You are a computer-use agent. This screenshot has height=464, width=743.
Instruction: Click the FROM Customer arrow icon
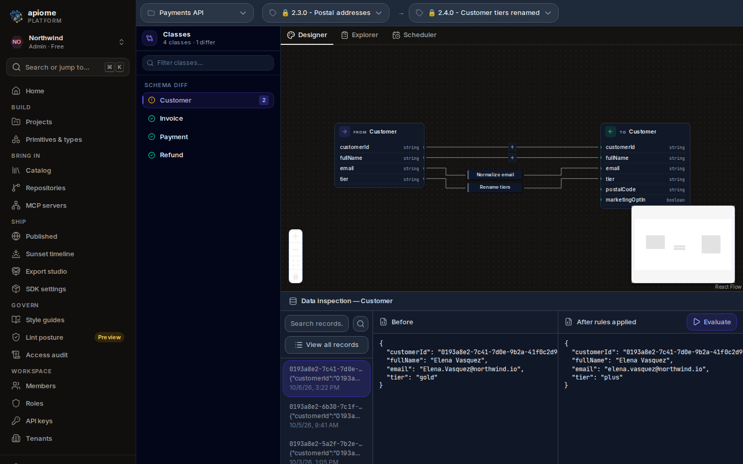pos(345,131)
